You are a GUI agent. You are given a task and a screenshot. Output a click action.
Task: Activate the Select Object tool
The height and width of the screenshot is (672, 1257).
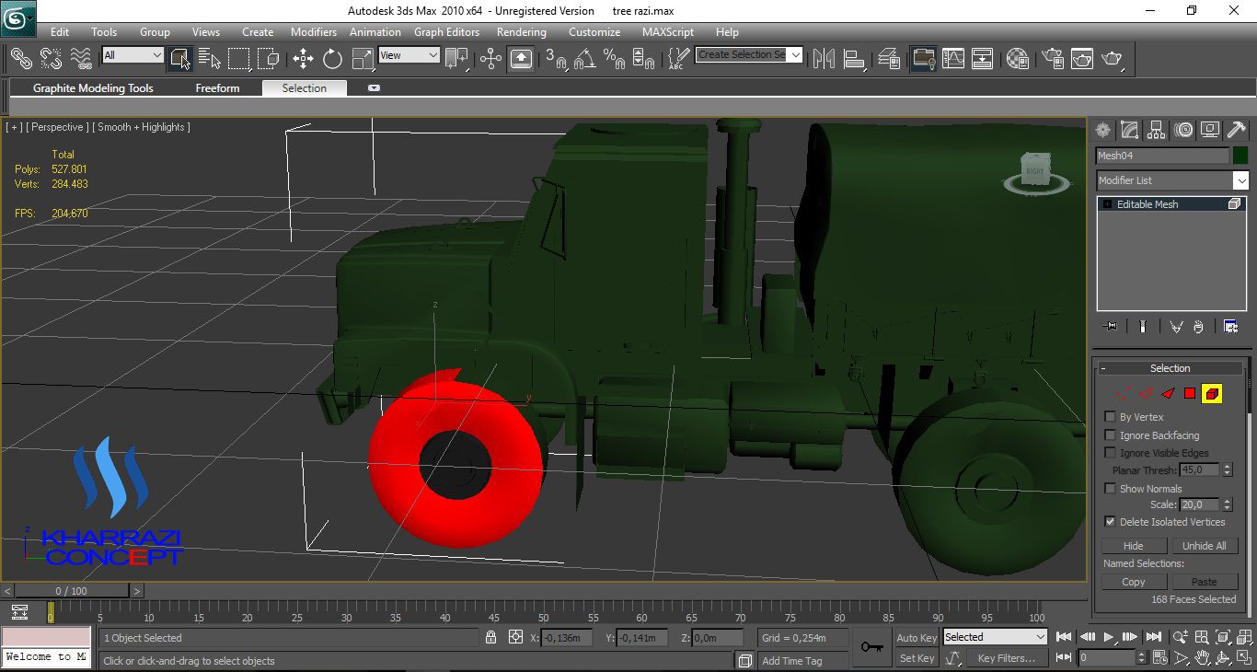(x=179, y=59)
